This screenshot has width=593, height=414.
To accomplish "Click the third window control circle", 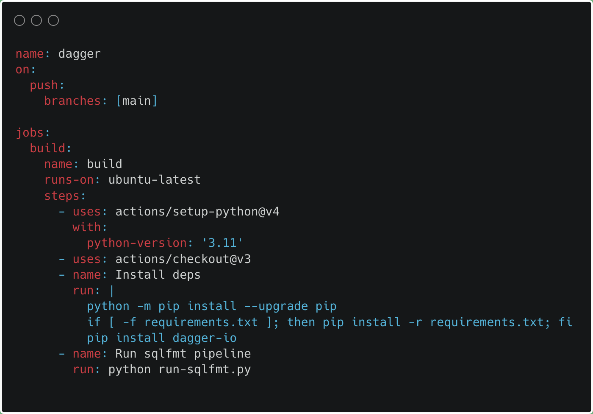I will pyautogui.click(x=53, y=20).
